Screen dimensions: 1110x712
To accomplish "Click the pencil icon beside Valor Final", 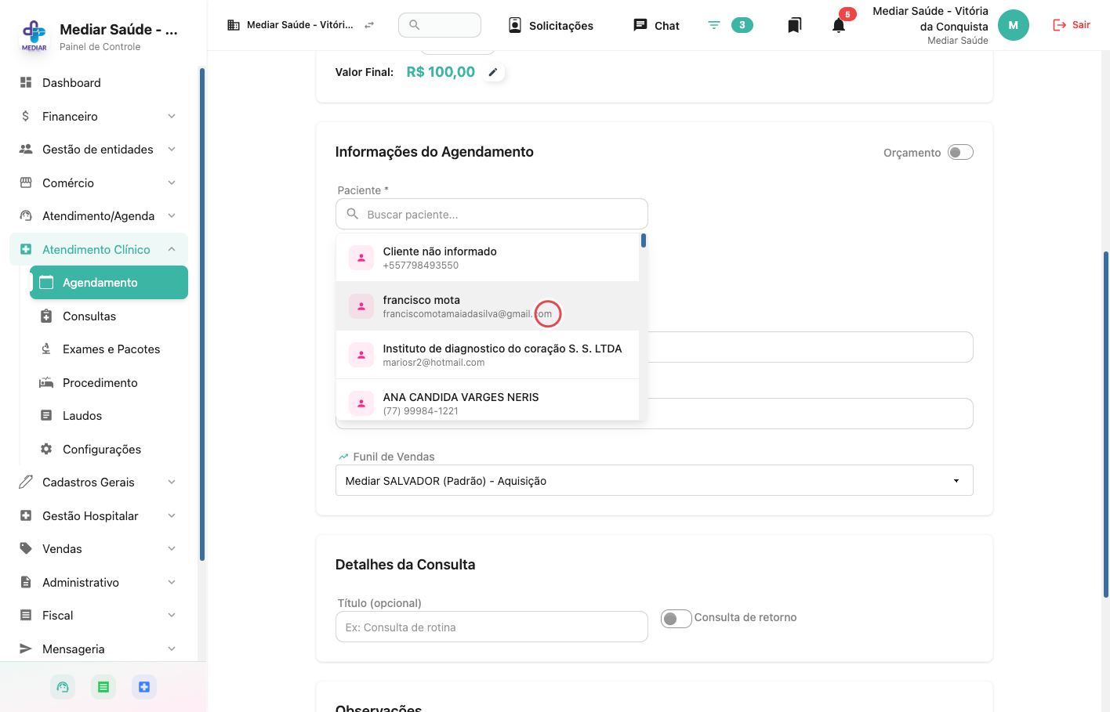I will pyautogui.click(x=493, y=72).
